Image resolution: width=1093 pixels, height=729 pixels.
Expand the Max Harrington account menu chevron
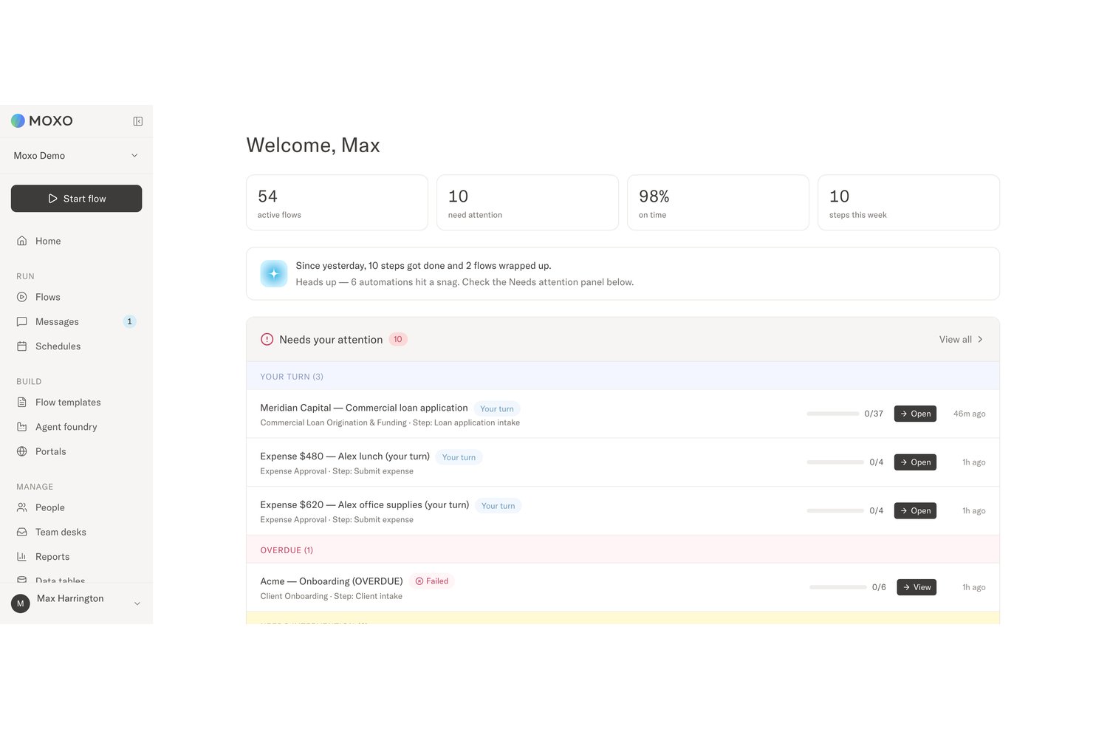click(137, 603)
